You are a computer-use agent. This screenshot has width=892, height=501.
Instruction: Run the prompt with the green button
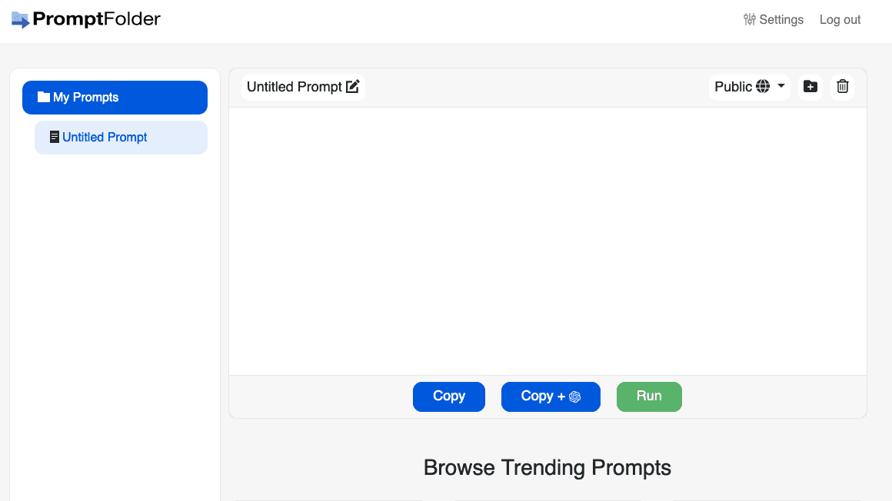pos(649,396)
